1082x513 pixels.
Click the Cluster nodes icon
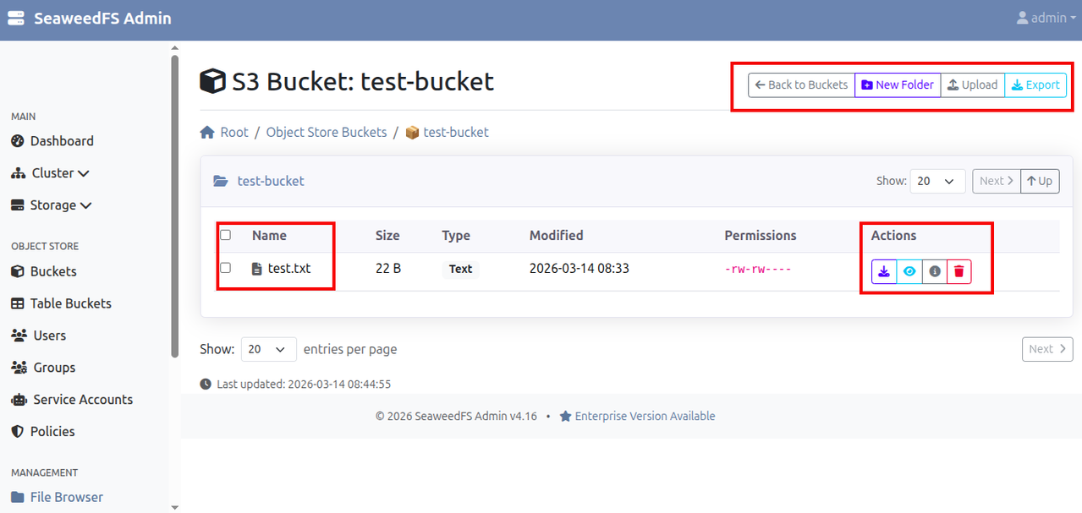click(x=18, y=173)
